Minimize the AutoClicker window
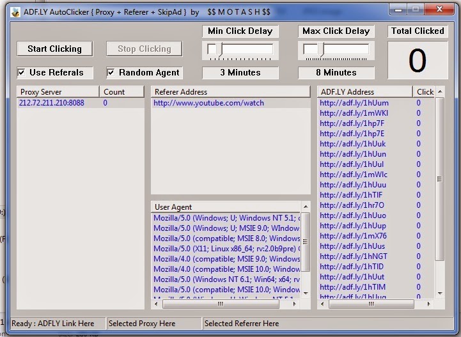The image size is (461, 337). (398, 10)
